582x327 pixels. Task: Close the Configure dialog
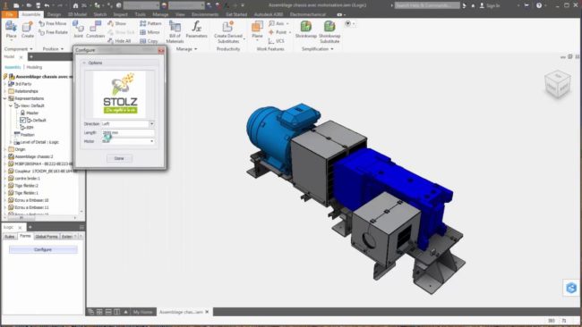tap(160, 50)
